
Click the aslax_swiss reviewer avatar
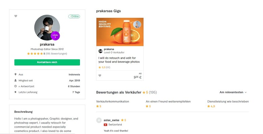(99, 120)
